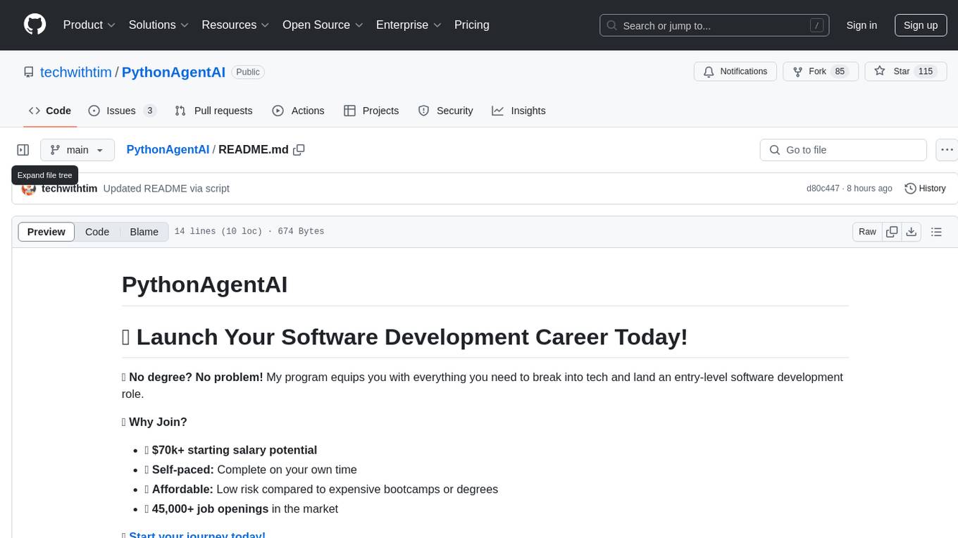Screen dimensions: 958x538
Task: Click the Launch Your Software Development Career heading
Action: (x=405, y=337)
